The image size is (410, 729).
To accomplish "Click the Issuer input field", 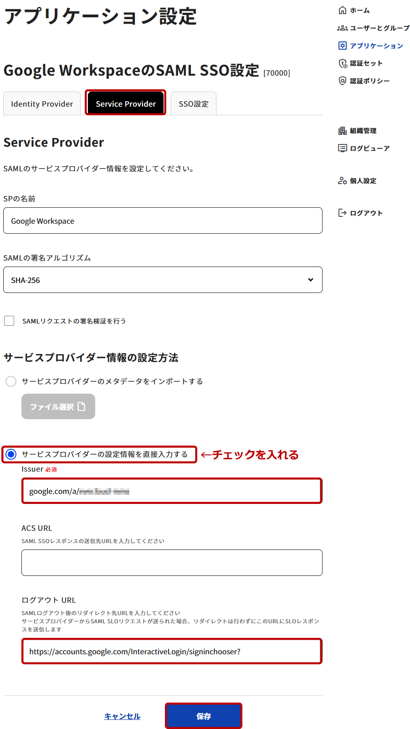I will (x=172, y=491).
